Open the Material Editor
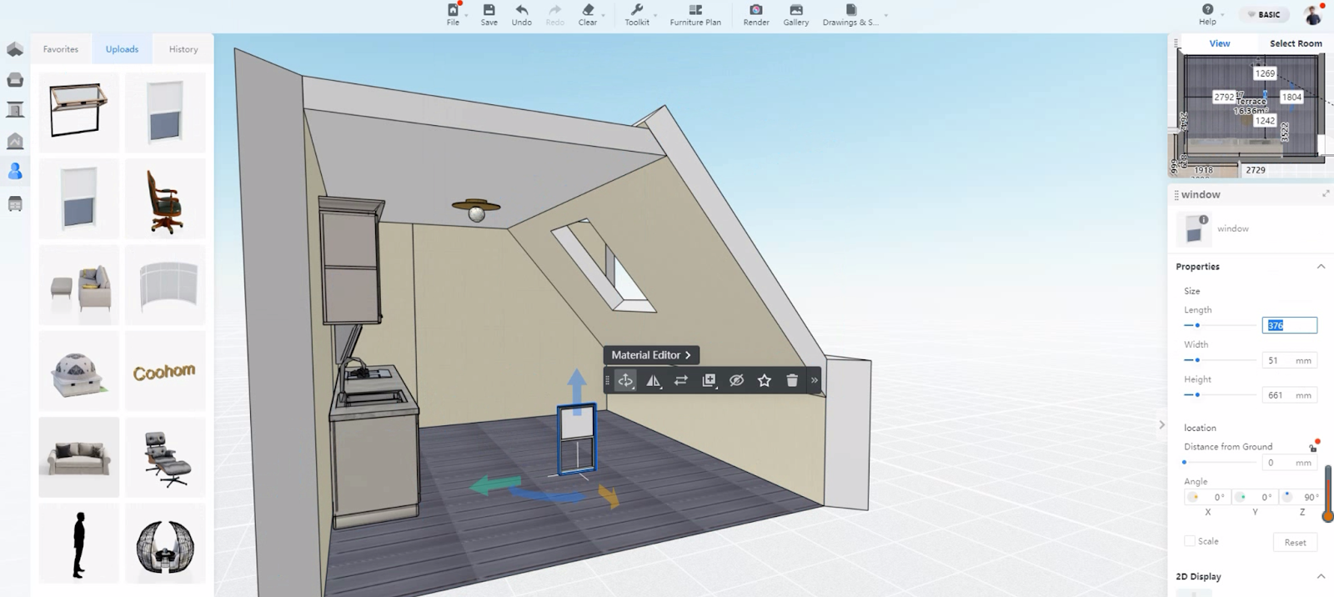Viewport: 1334px width, 597px height. coord(651,355)
